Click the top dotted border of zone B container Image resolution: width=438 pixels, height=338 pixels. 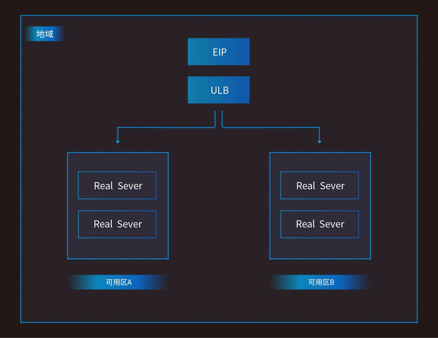coord(320,153)
